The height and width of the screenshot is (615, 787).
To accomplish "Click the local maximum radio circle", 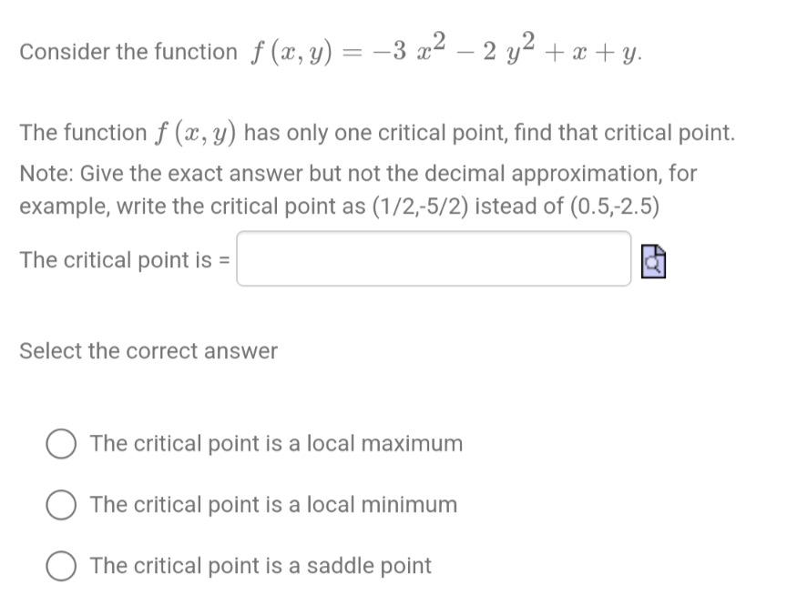I will [60, 444].
